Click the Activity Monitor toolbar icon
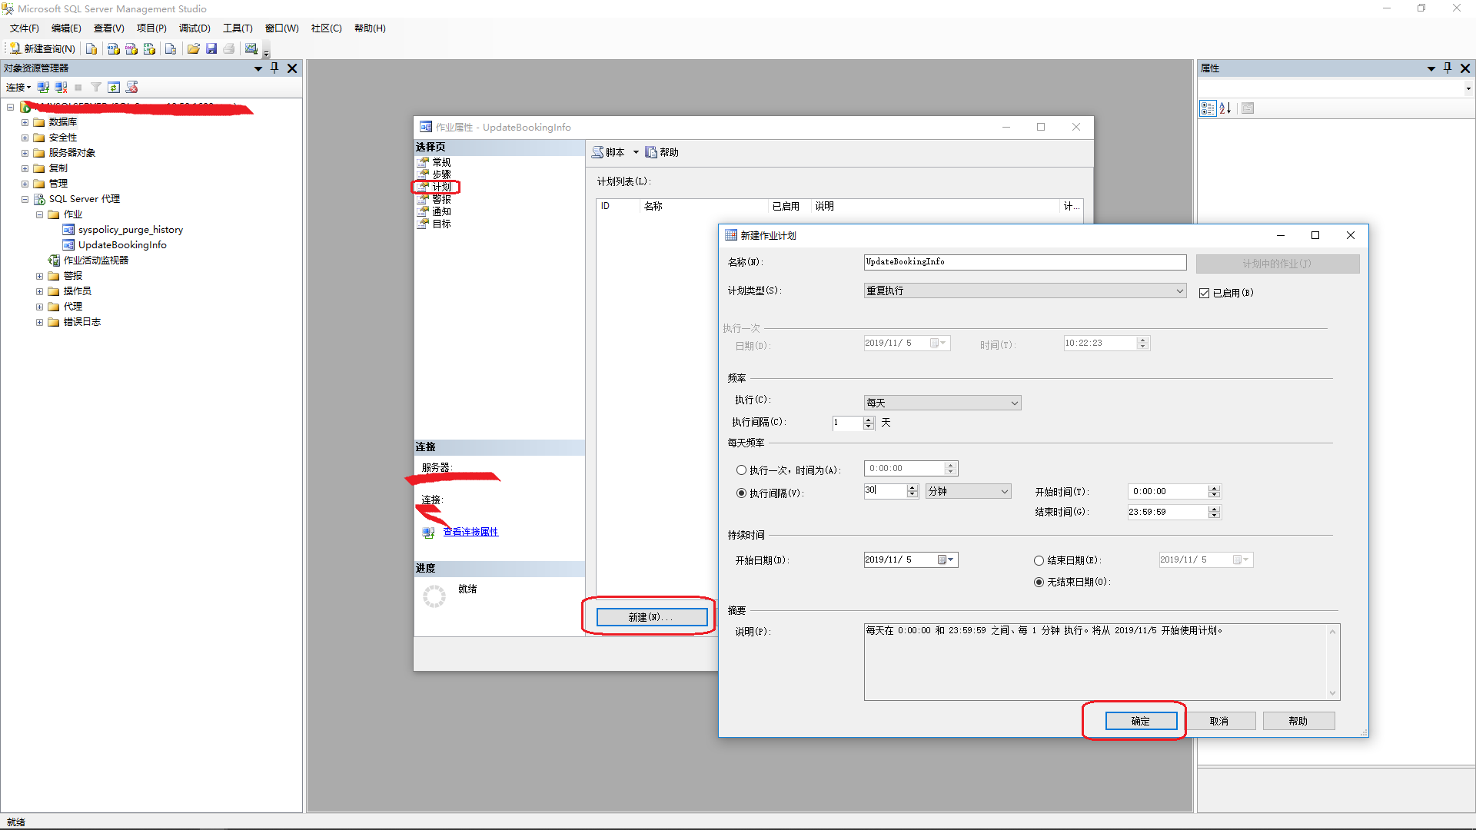 click(251, 48)
